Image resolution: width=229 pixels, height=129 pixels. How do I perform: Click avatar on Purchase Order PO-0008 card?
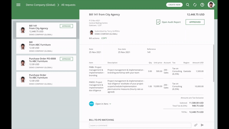[23, 63]
